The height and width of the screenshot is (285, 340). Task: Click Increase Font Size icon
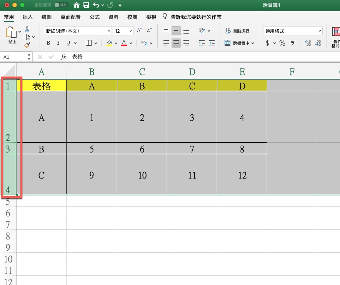tap(140, 30)
